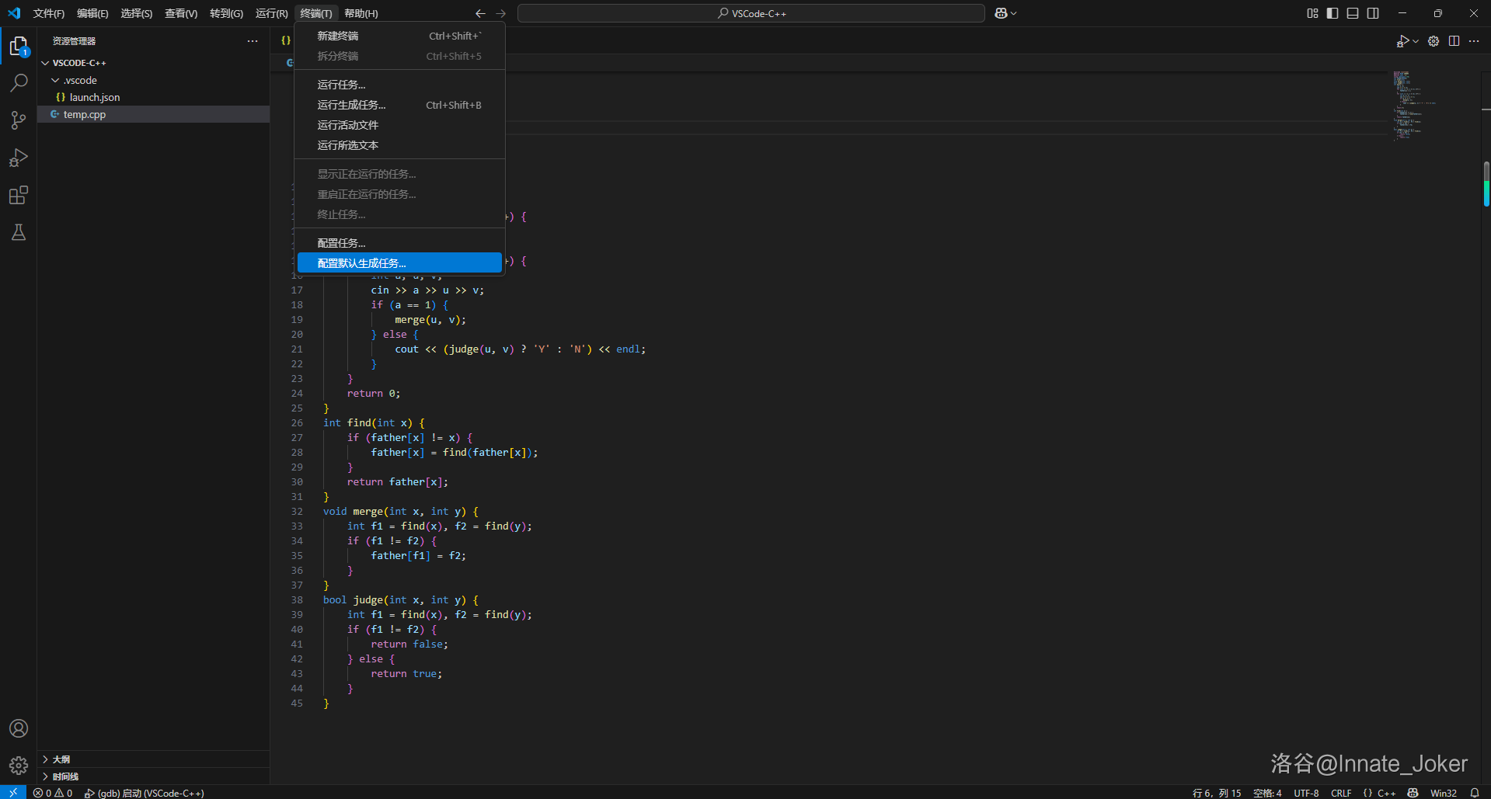The height and width of the screenshot is (799, 1491).
Task: Change encoding by clicking UTF-8
Action: [1305, 792]
